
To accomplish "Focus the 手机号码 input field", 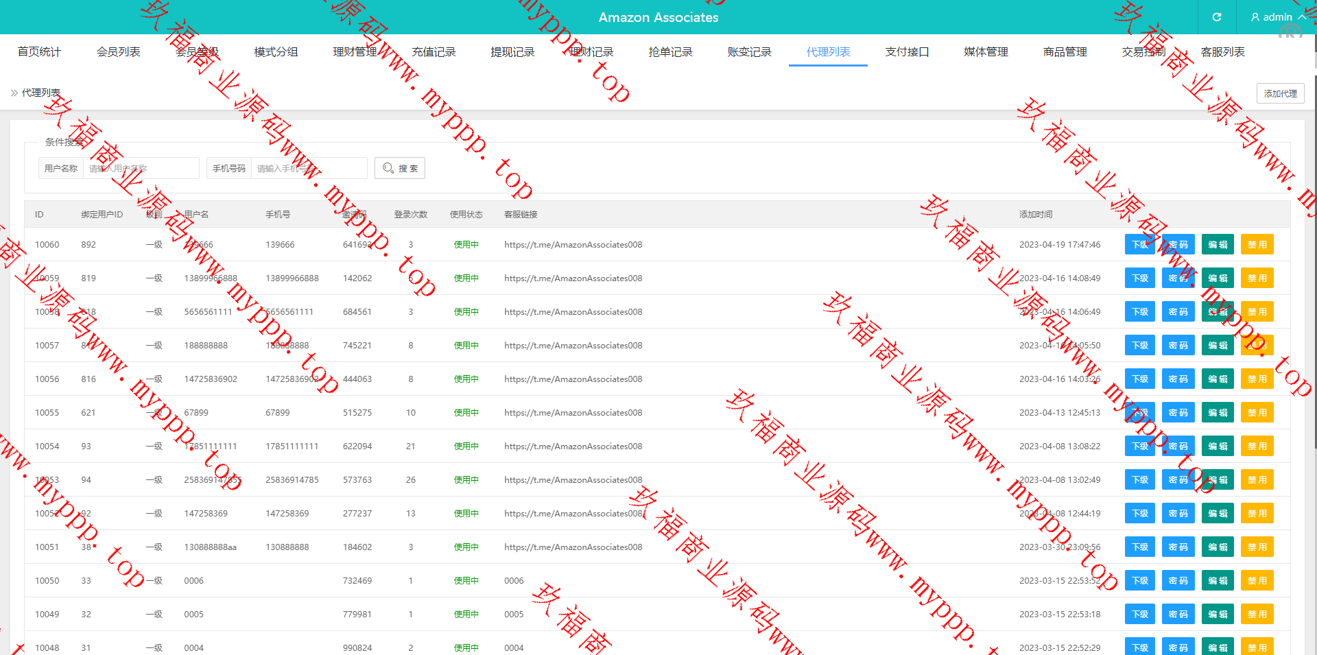I will pos(309,168).
